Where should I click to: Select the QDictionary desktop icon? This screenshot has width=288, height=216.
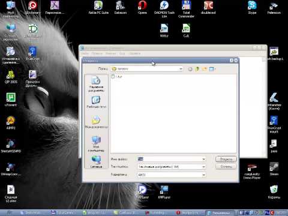pyautogui.click(x=33, y=8)
